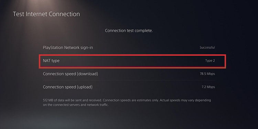
Task: Click the 512 MB data disclaimer text
Action: click(x=127, y=103)
